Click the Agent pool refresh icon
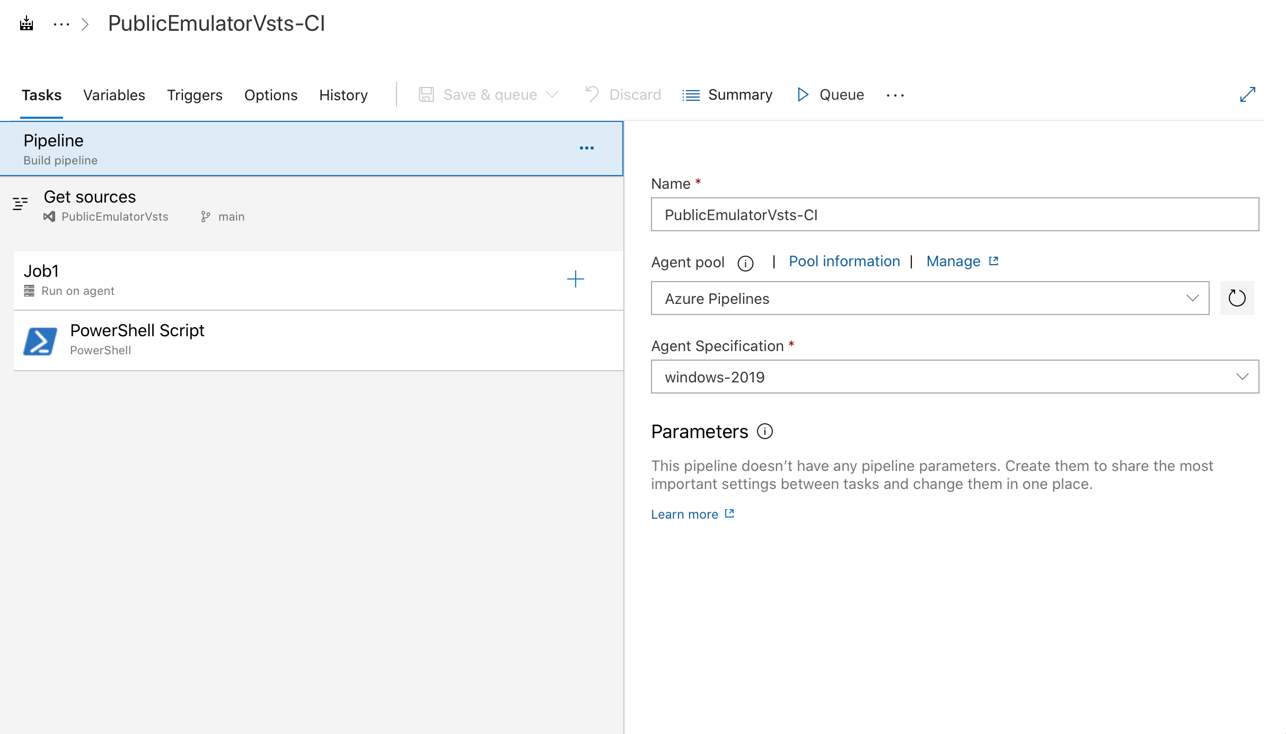Viewport: 1286px width, 734px height. coord(1236,299)
